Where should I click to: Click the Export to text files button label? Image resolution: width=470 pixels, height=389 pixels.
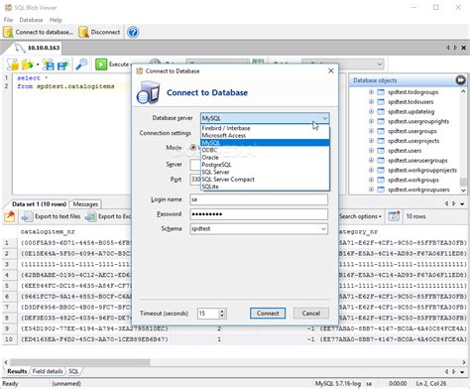(x=58, y=216)
